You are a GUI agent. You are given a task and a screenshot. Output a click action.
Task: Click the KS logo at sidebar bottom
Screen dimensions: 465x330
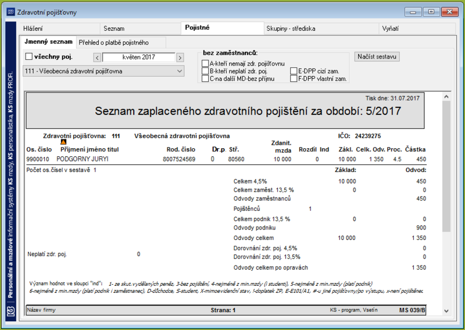pyautogui.click(x=11, y=311)
